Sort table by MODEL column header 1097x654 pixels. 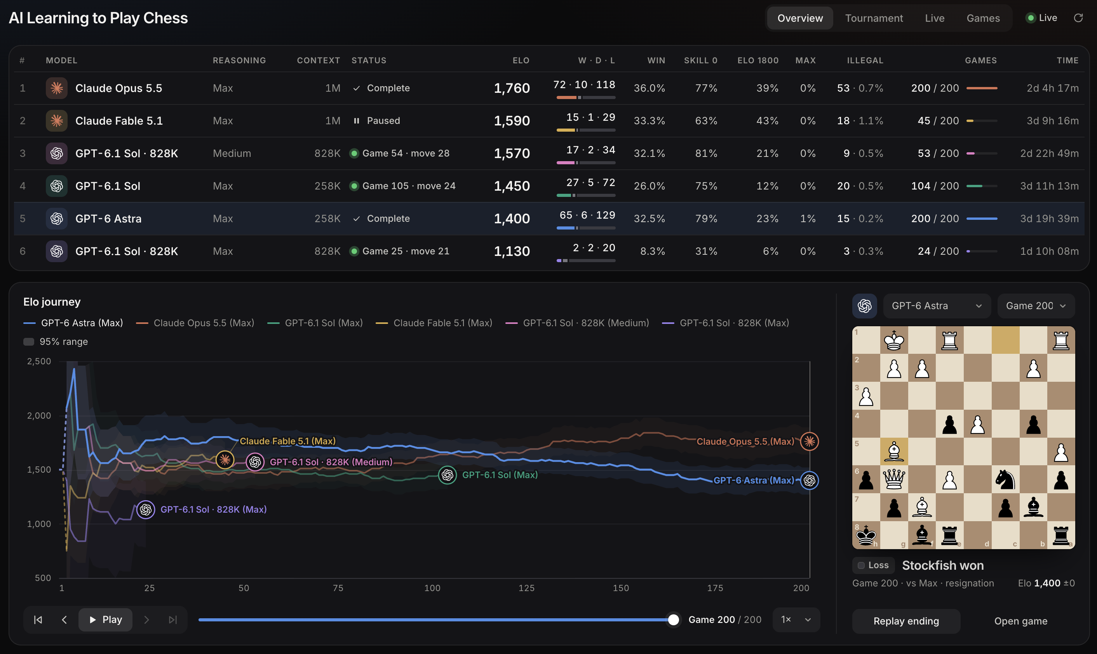(62, 60)
